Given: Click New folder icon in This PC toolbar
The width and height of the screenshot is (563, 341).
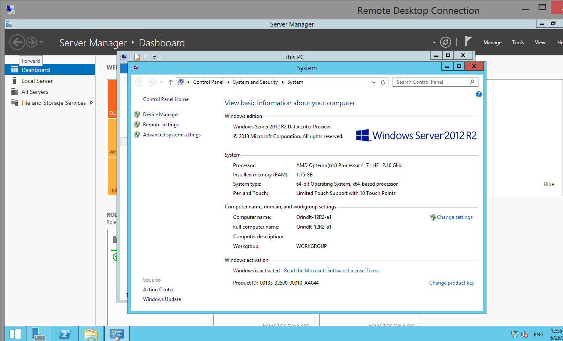Looking at the screenshot, I should [146, 57].
